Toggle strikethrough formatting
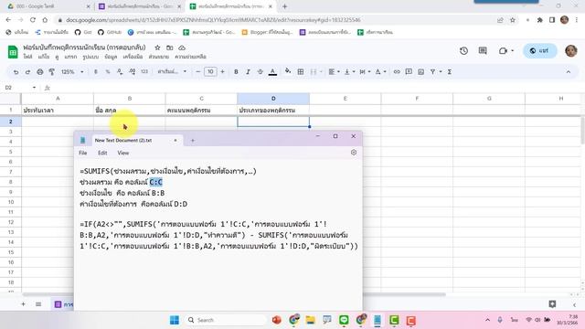The image size is (585, 329). click(260, 72)
